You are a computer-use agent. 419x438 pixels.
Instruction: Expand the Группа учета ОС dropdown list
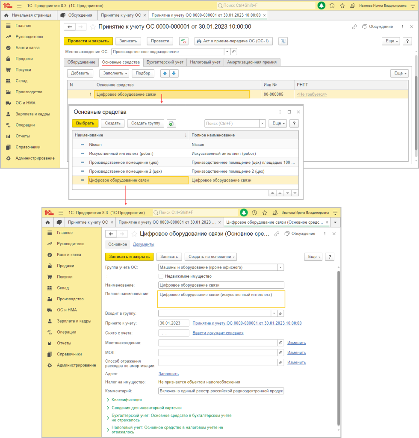tap(280, 267)
